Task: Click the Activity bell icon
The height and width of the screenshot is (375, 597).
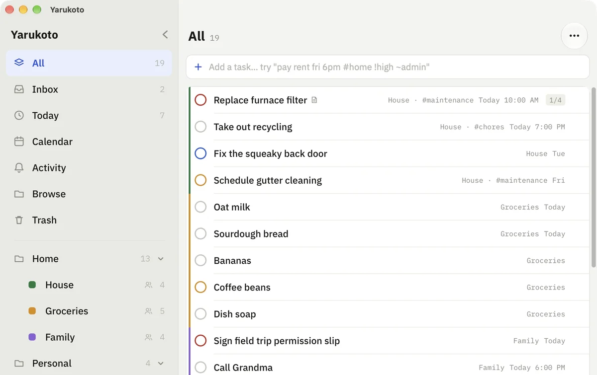Action: [x=19, y=168]
